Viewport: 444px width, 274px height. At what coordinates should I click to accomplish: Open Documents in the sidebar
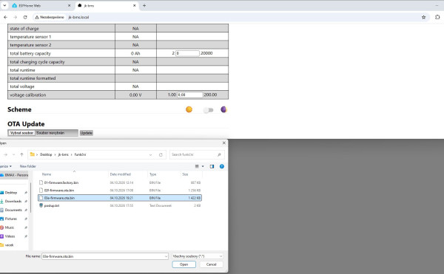[x=13, y=210]
